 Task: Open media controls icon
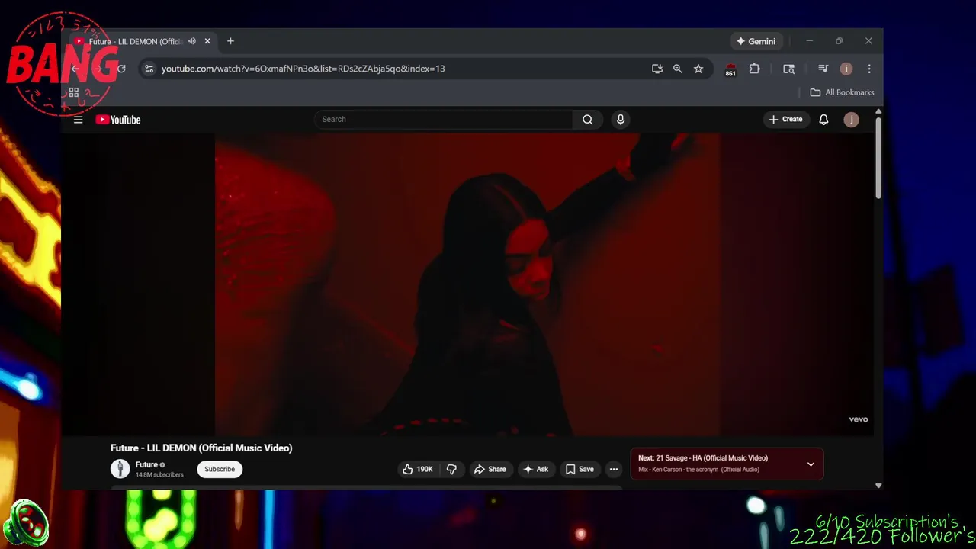coord(823,69)
